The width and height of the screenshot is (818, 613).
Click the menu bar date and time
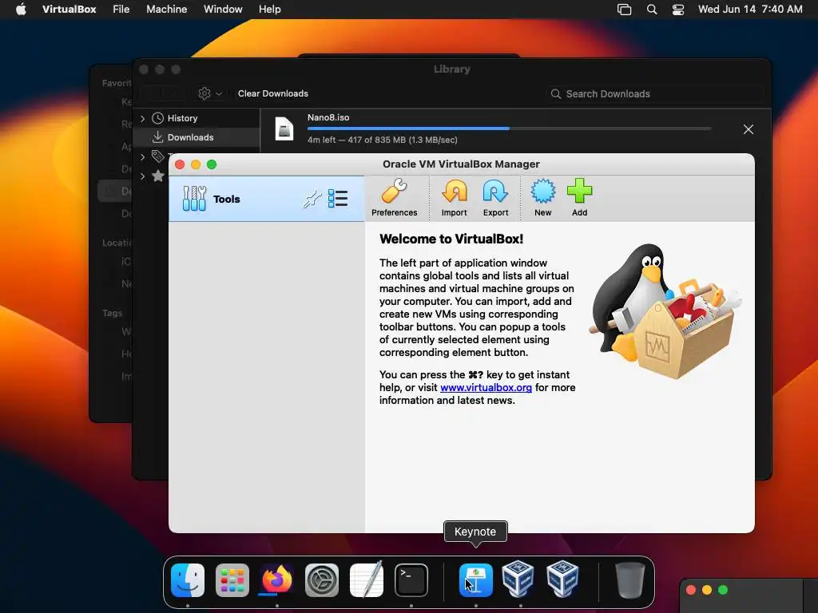pos(750,10)
